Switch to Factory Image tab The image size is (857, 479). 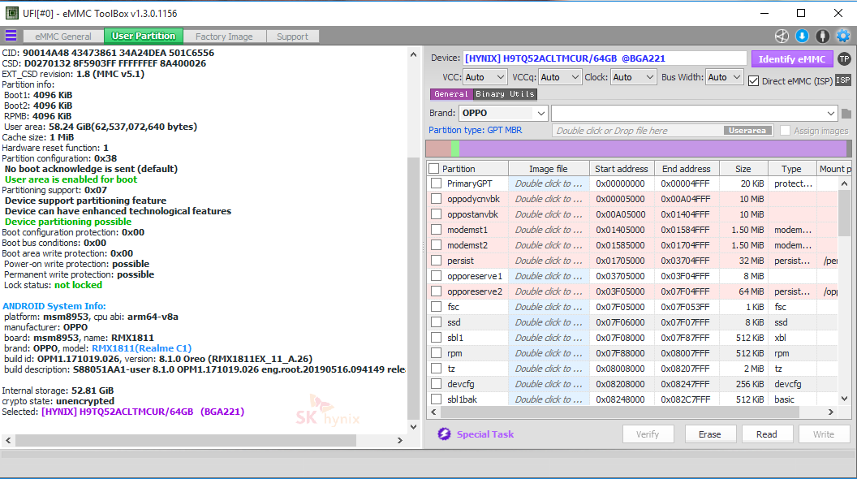[x=224, y=37]
